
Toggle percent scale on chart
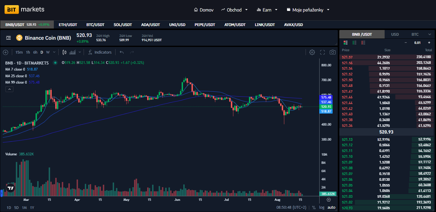(314, 207)
